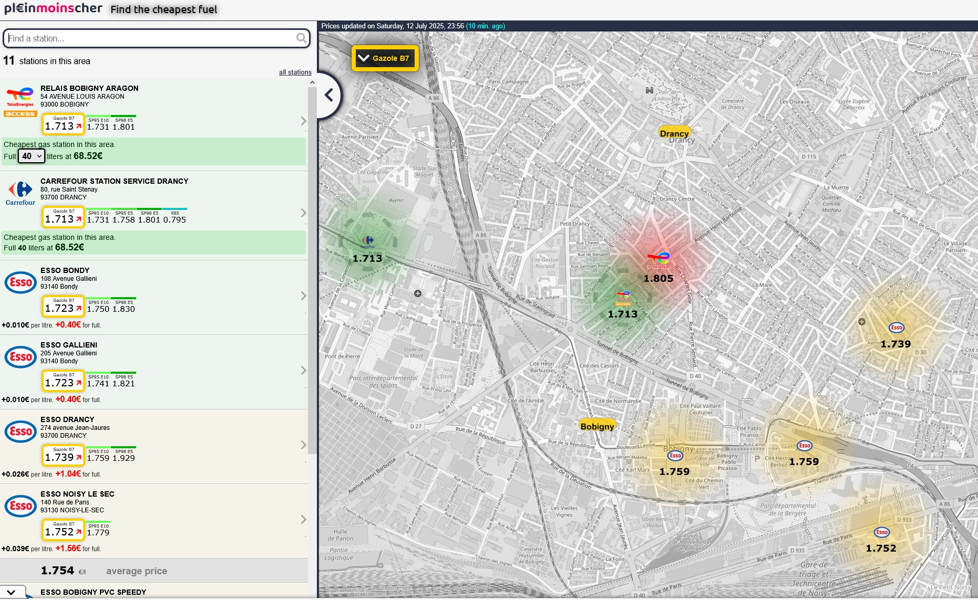Collapse the station list side panel
This screenshot has width=978, height=600.
329,95
